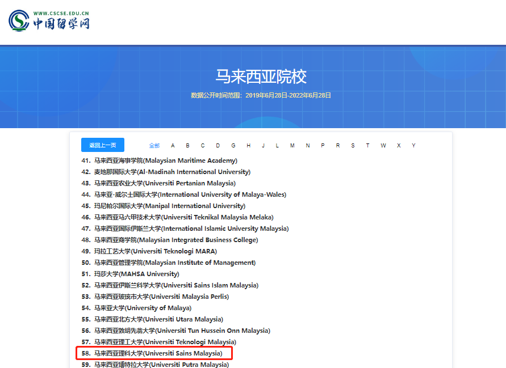The image size is (506, 368).
Task: Filter universities by letter Y
Action: coord(413,145)
